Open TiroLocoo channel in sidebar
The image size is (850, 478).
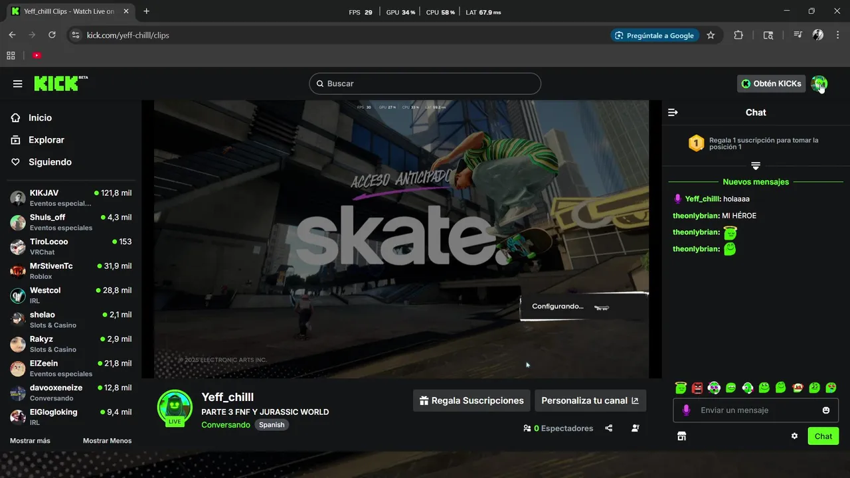point(70,246)
